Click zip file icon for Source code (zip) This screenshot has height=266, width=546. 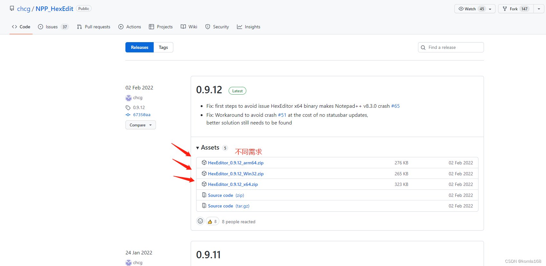pos(204,195)
